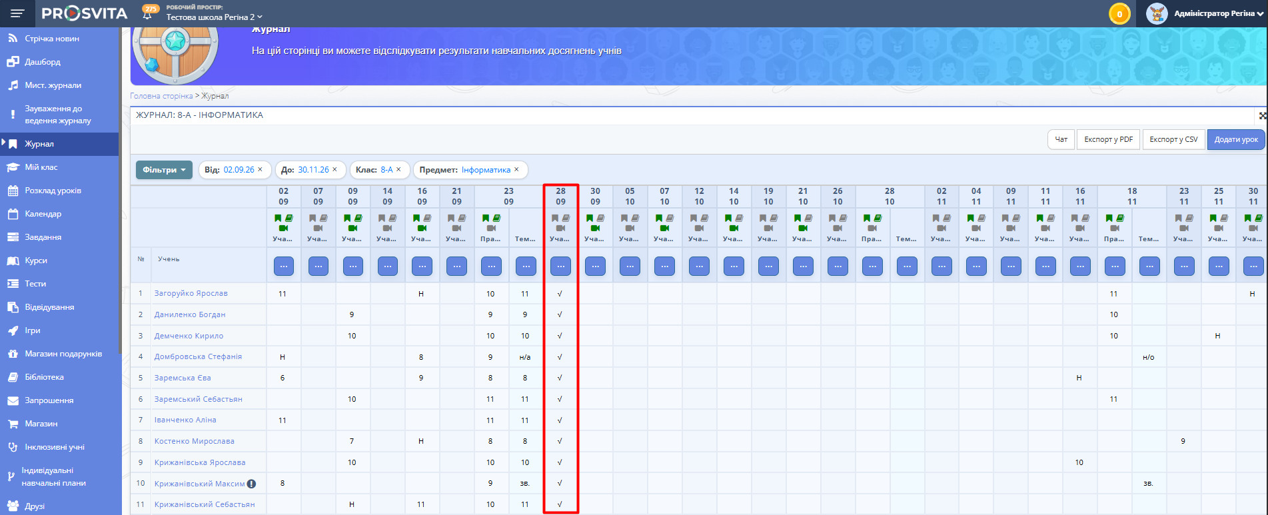Click the Ігри rocket icon
The image size is (1268, 515).
[x=13, y=330]
